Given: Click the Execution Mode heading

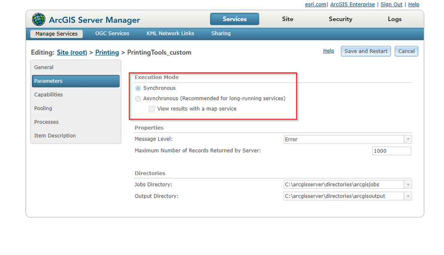Looking at the screenshot, I should pos(156,77).
